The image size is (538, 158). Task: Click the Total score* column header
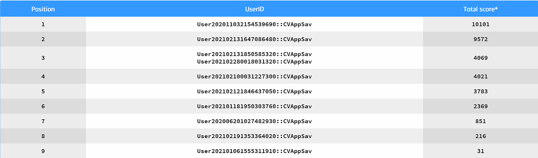click(x=480, y=9)
